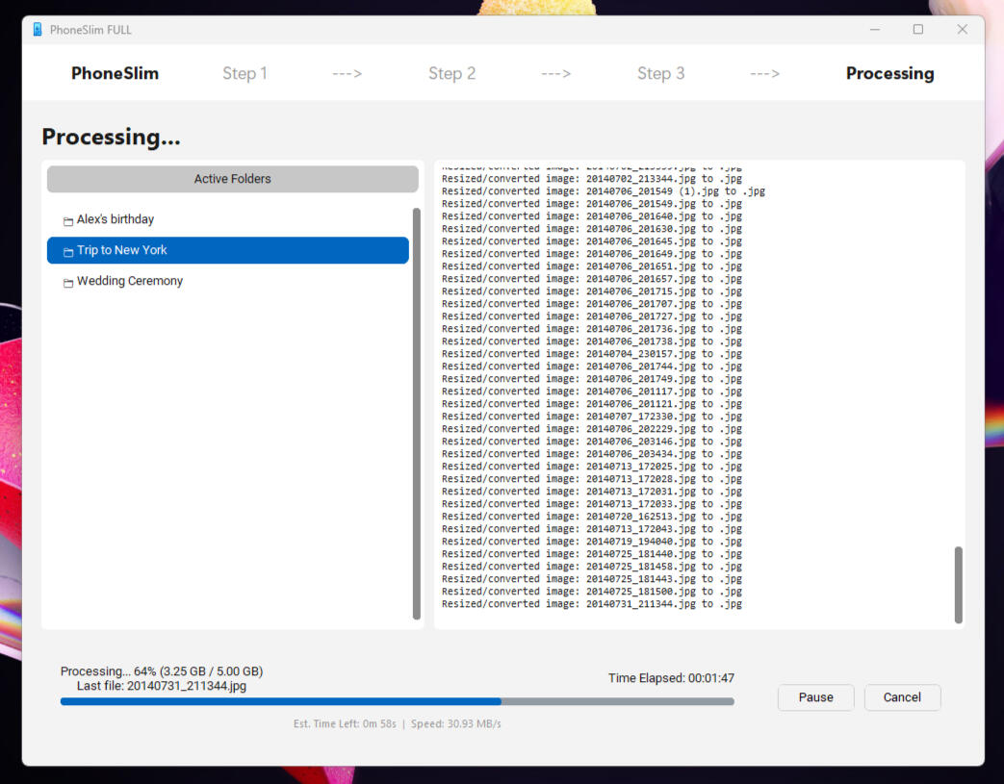Click the Processing... heading text
This screenshot has height=784, width=1004.
pos(111,137)
